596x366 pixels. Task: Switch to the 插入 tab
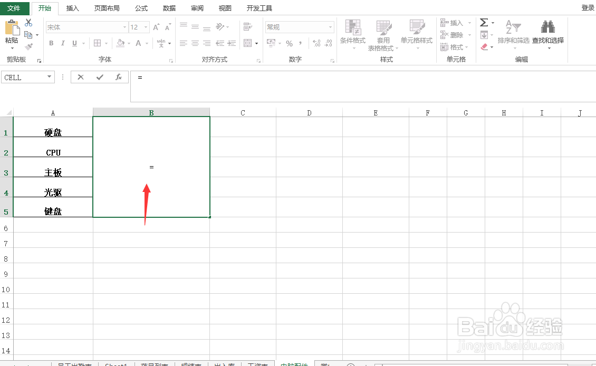click(73, 8)
